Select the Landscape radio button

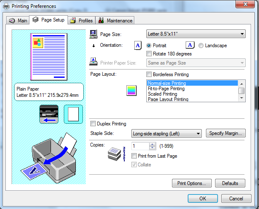(x=201, y=46)
